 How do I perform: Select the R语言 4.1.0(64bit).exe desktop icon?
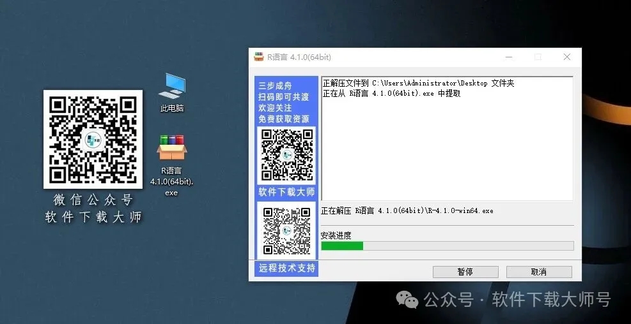(x=172, y=165)
